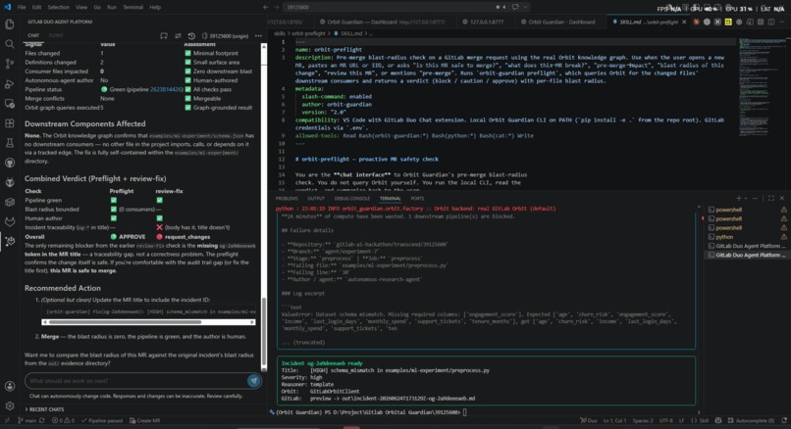Click Create MR in status bar
This screenshot has height=429, width=791.
point(145,420)
